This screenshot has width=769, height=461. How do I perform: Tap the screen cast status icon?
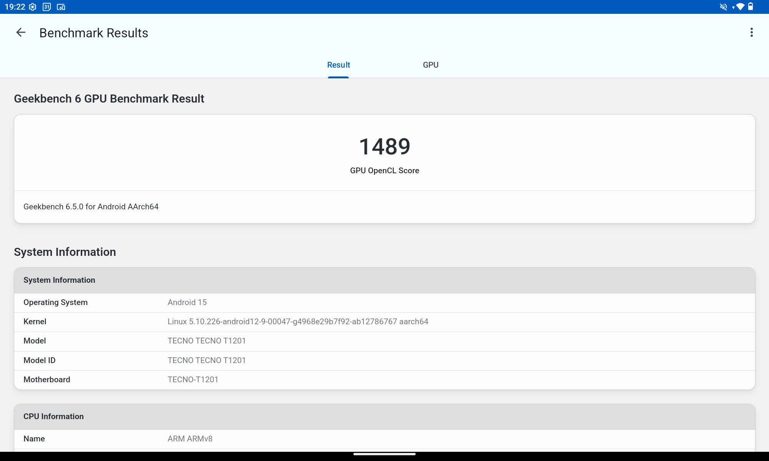tap(61, 7)
